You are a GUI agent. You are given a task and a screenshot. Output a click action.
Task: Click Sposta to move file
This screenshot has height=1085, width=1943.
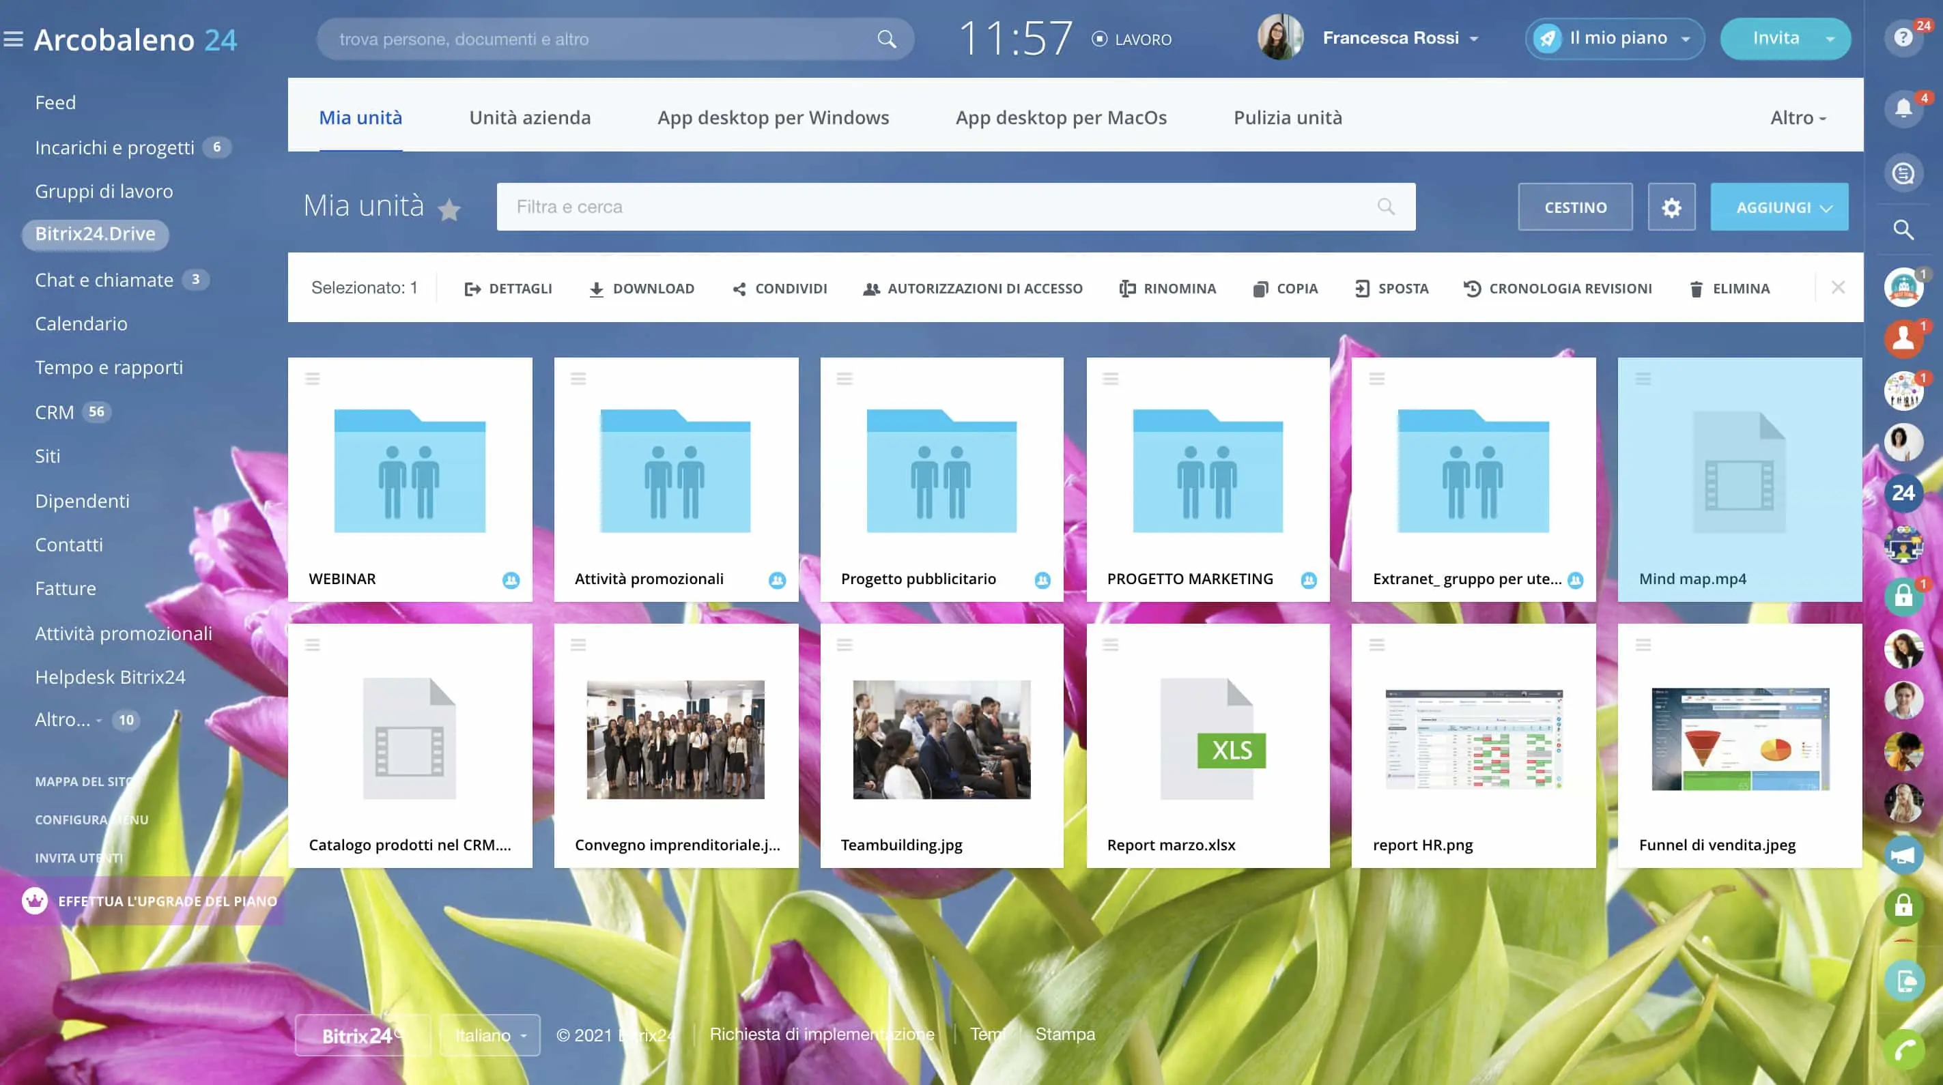click(x=1391, y=288)
